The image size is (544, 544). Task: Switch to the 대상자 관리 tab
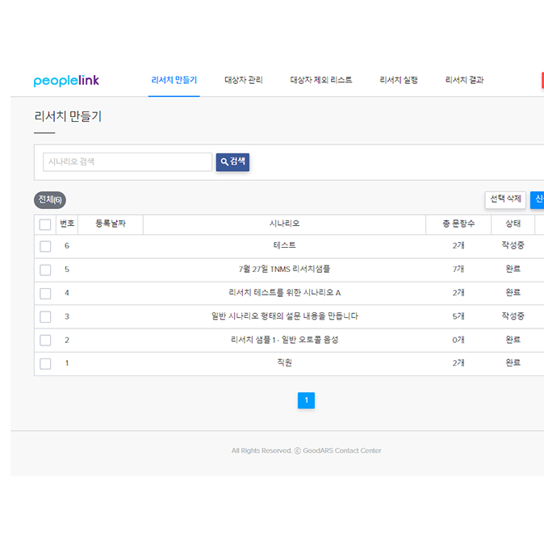pyautogui.click(x=244, y=81)
